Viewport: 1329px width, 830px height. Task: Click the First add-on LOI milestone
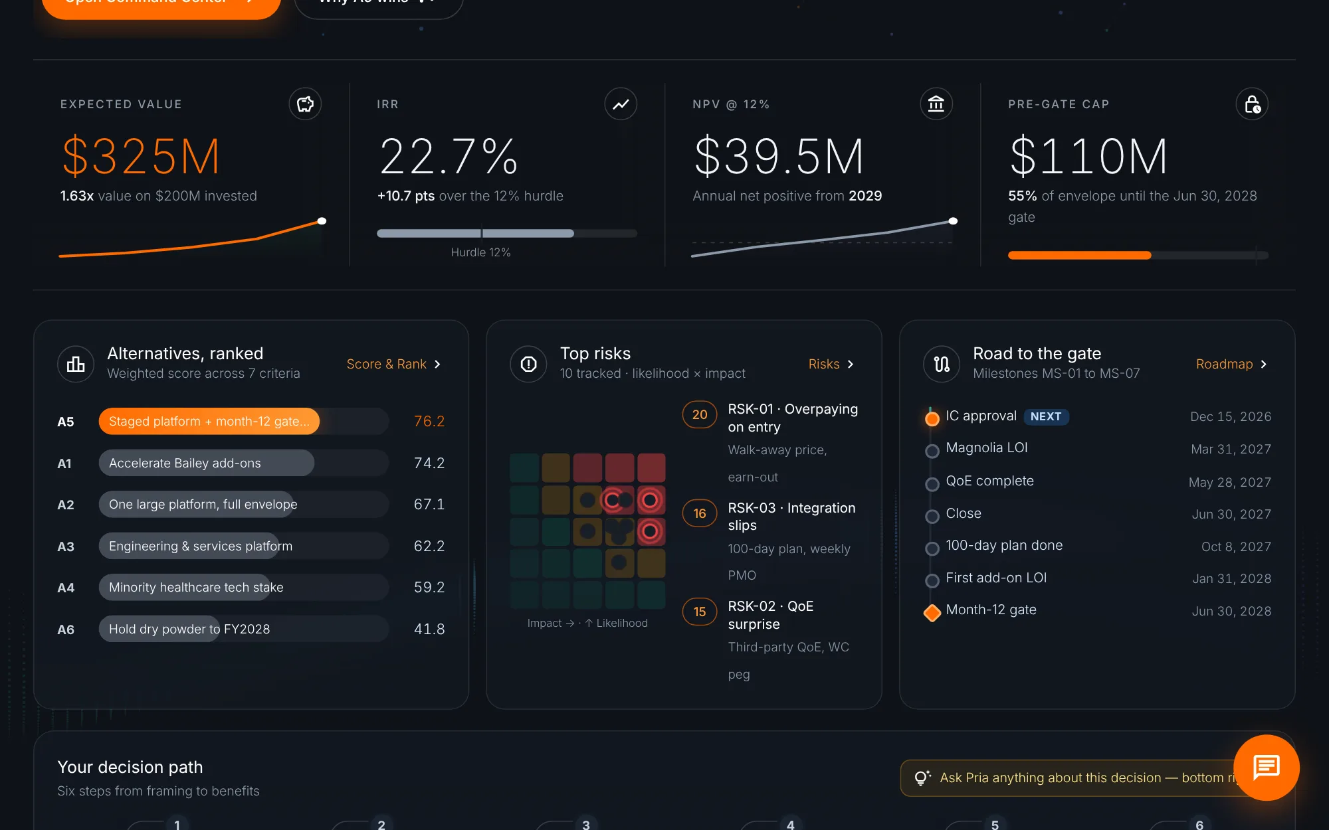996,578
